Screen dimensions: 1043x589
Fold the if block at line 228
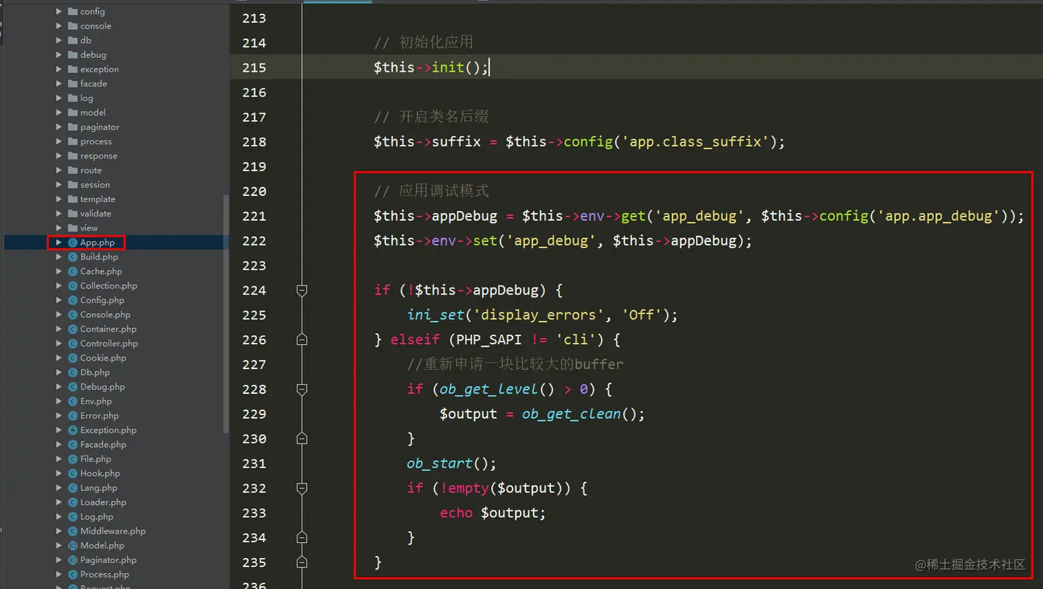[x=301, y=390]
